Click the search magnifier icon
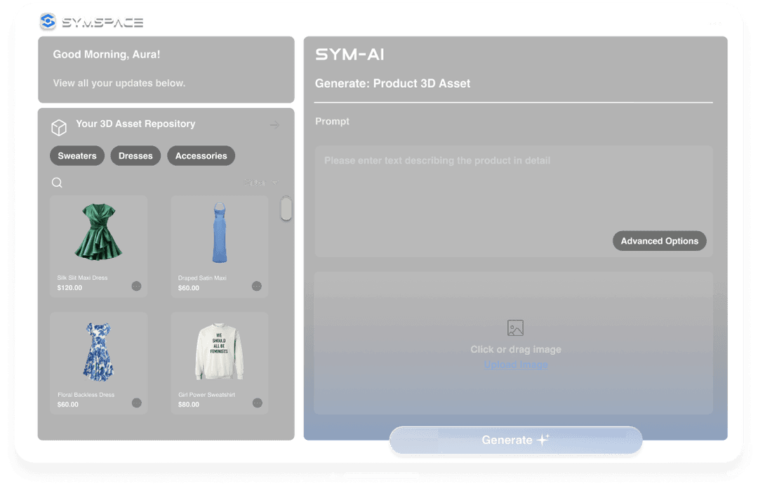 [x=58, y=183]
